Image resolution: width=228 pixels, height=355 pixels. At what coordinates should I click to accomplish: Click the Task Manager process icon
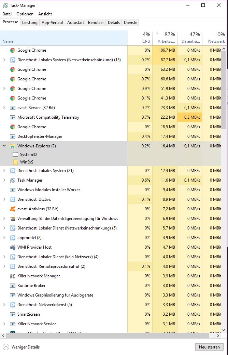pyautogui.click(x=13, y=180)
